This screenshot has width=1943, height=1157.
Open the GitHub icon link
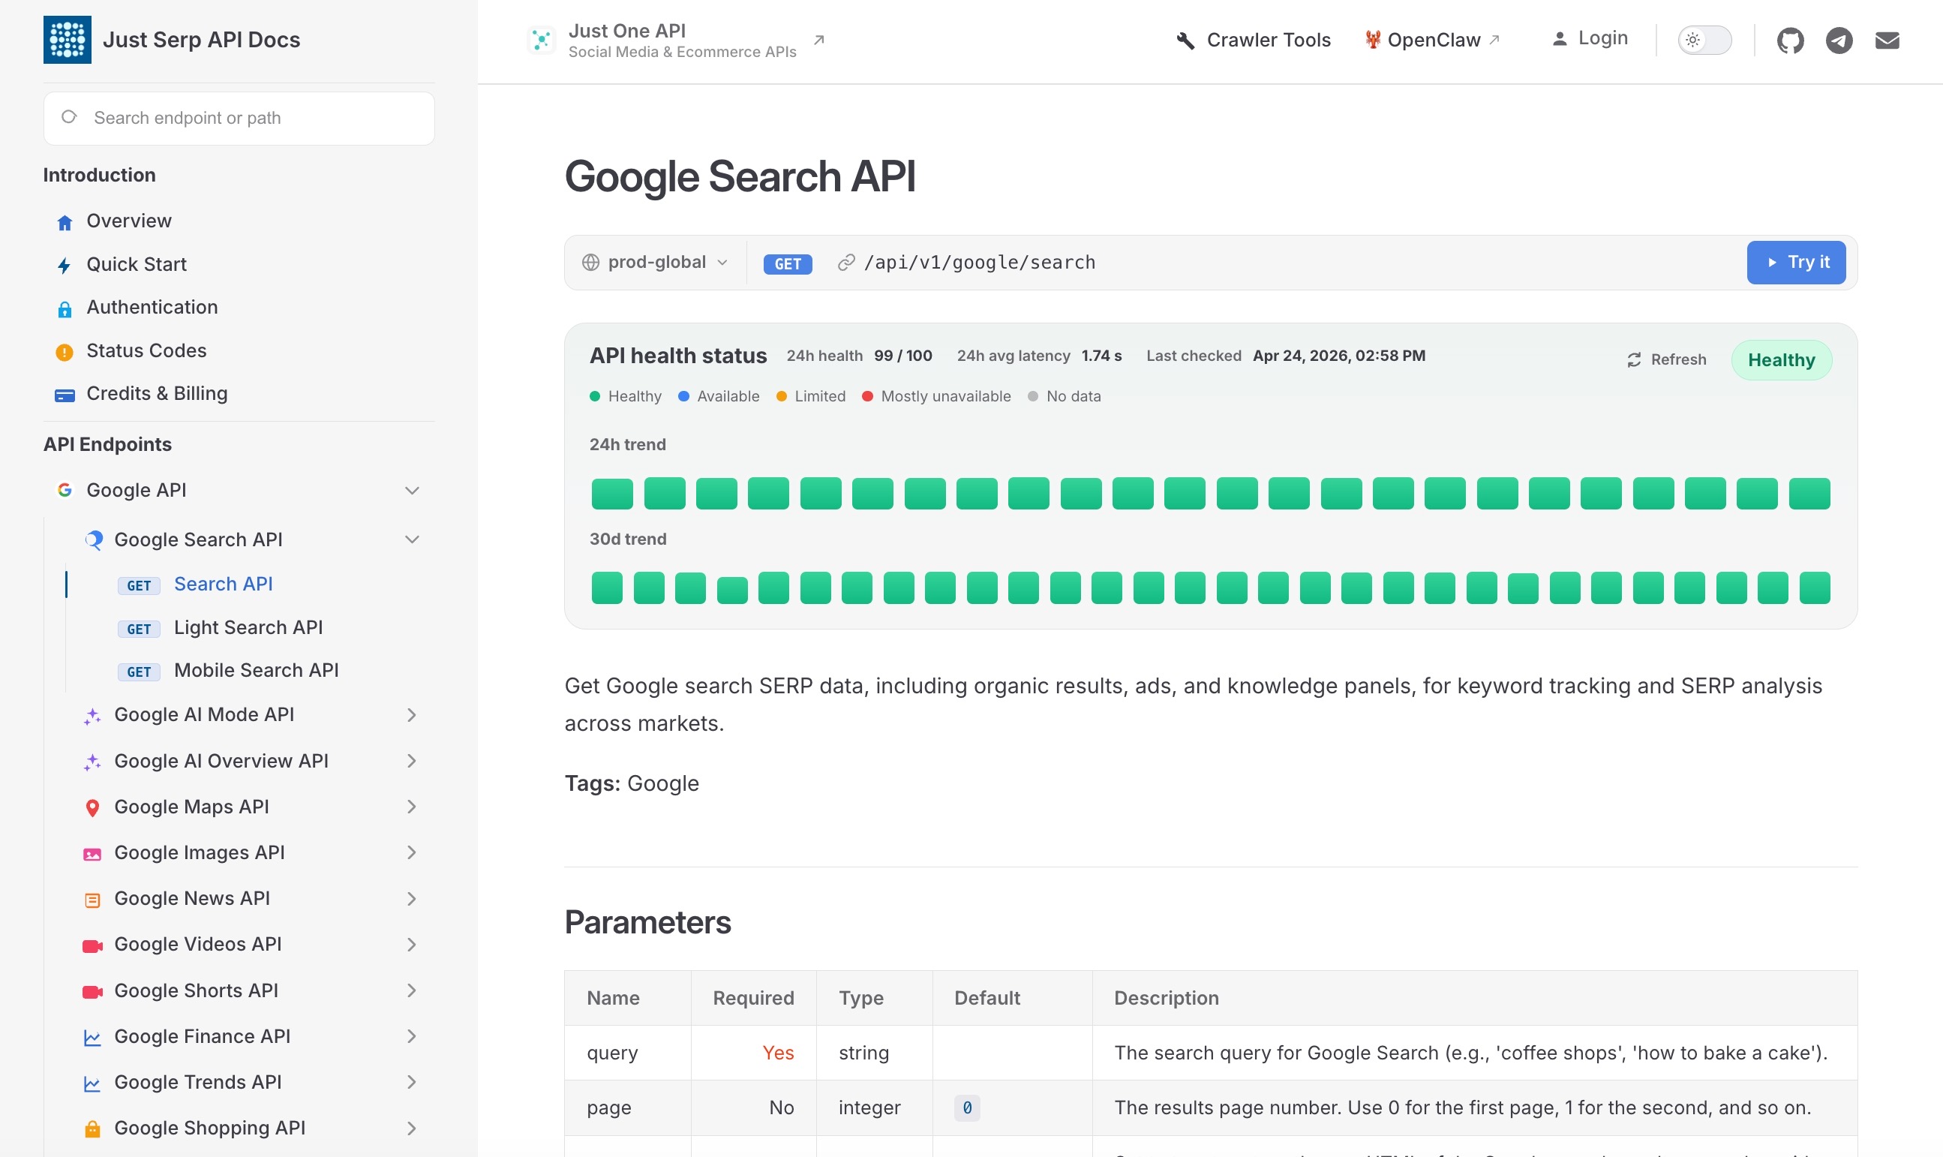click(1790, 41)
